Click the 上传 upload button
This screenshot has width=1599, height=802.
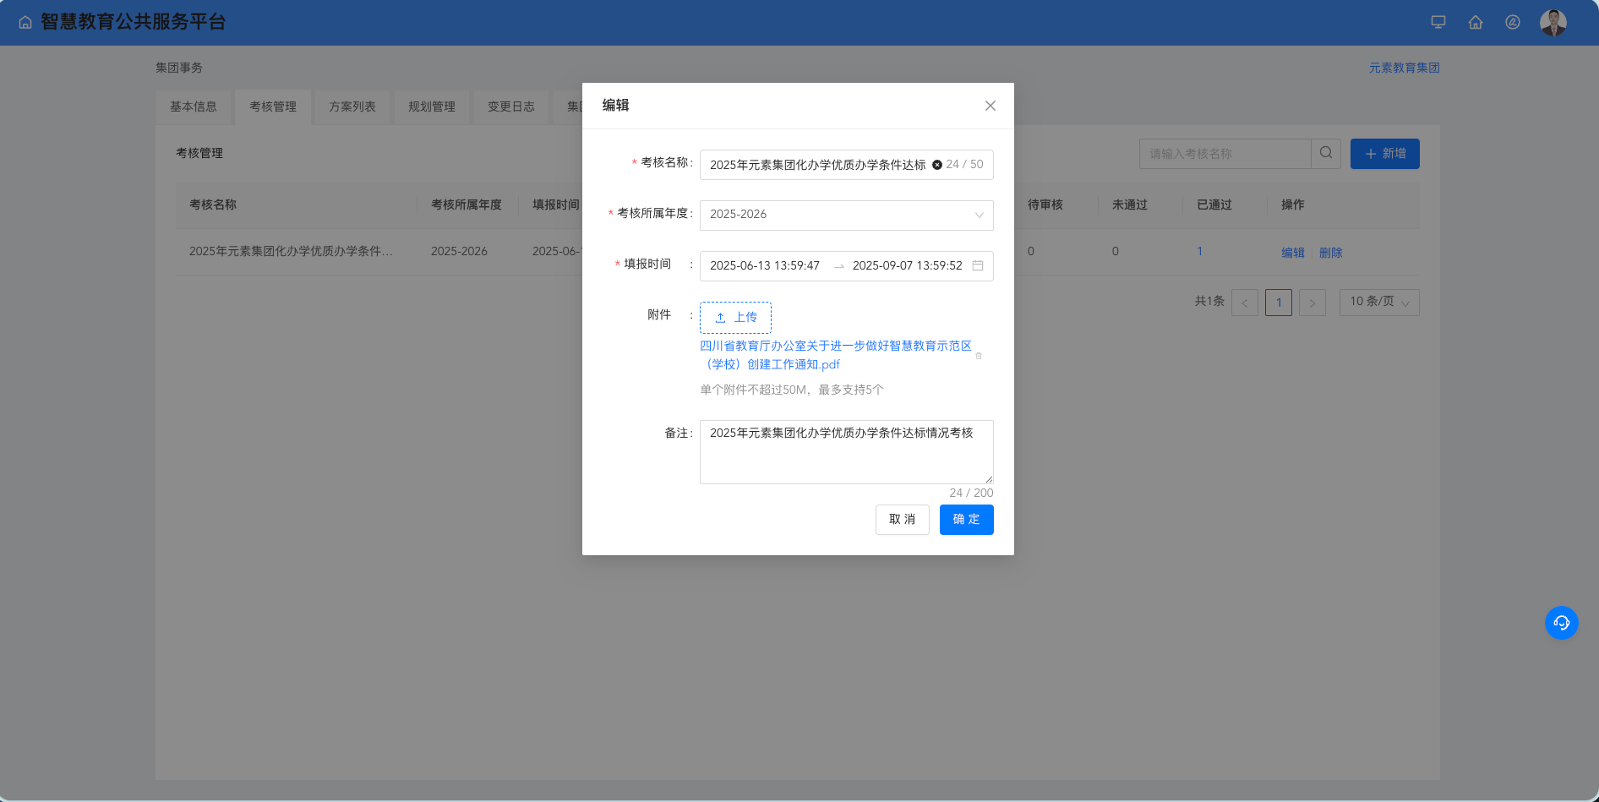coord(735,318)
